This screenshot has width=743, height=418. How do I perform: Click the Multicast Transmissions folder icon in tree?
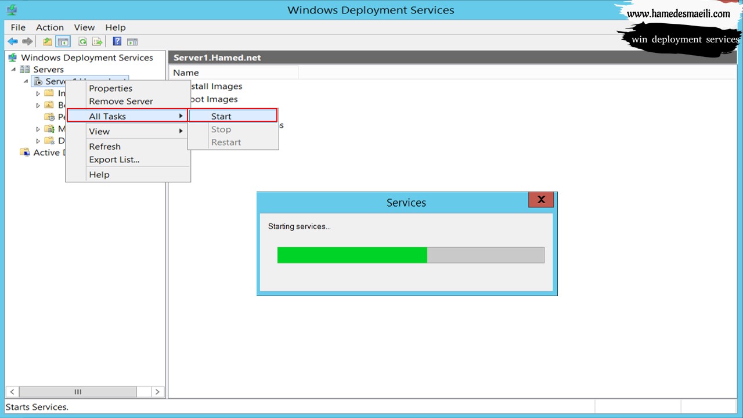click(49, 129)
